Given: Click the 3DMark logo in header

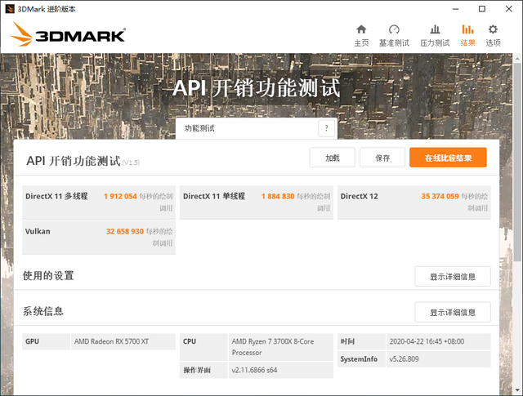Looking at the screenshot, I should tap(68, 34).
